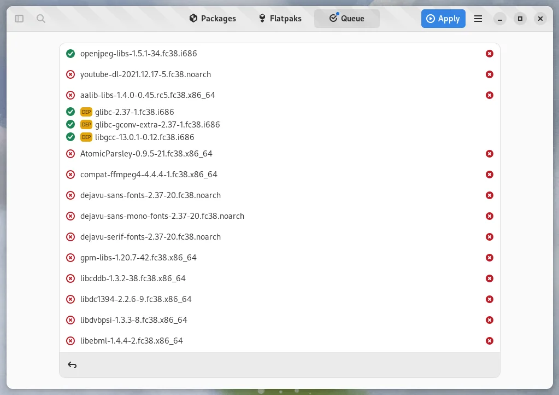Viewport: 559px width, 395px height.
Task: Click red status icon beside dejavu-sans-fonts
Action: point(70,195)
